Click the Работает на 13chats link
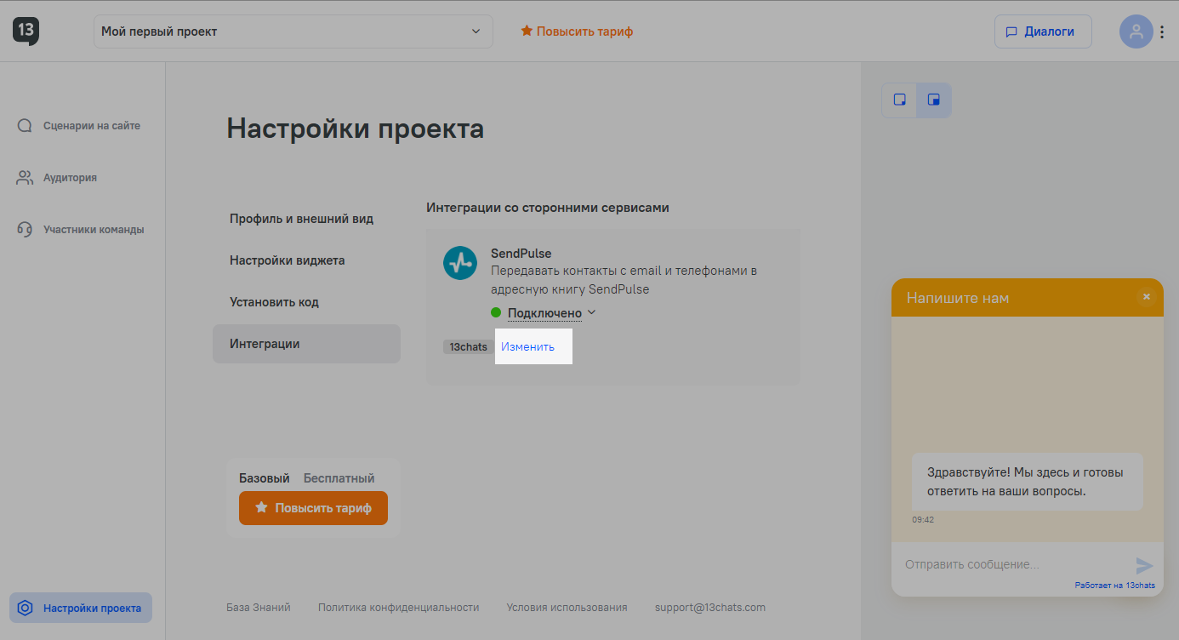This screenshot has height=640, width=1179. coord(1115,586)
